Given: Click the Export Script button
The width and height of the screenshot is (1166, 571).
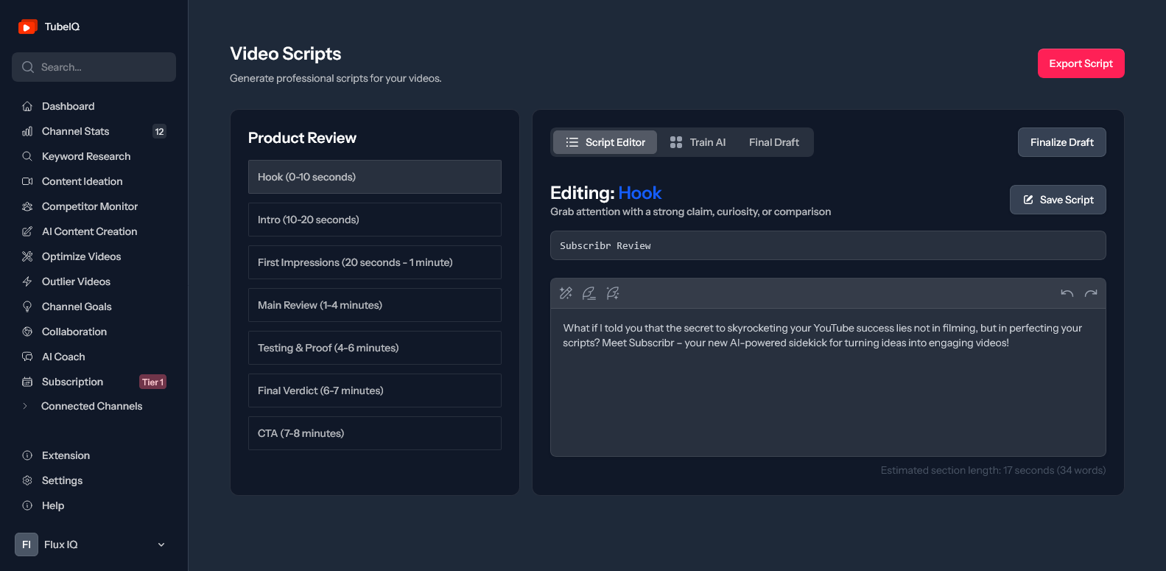Looking at the screenshot, I should [1081, 63].
